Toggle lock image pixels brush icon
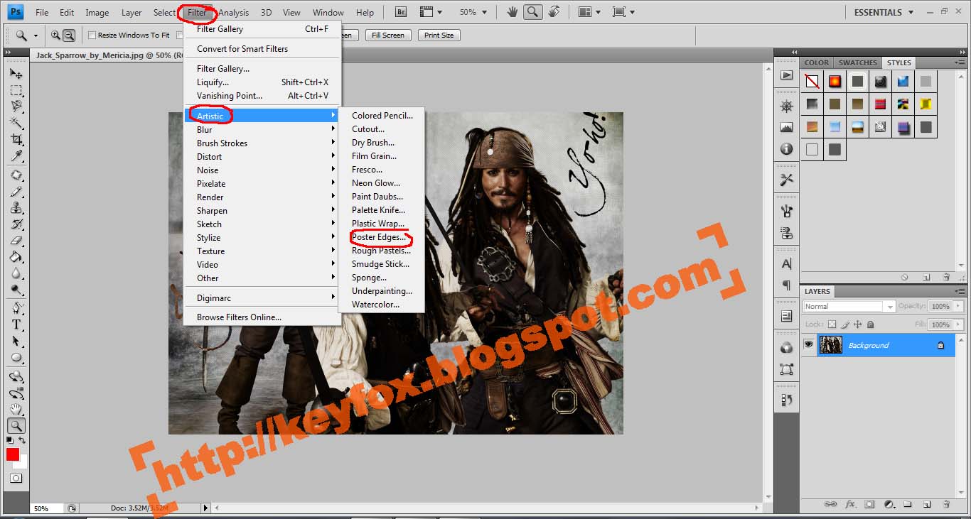The height and width of the screenshot is (519, 971). point(845,324)
